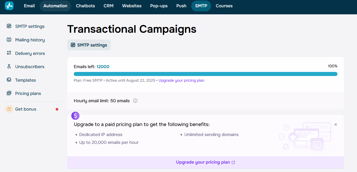Switch to the Automation tab

coord(55,6)
